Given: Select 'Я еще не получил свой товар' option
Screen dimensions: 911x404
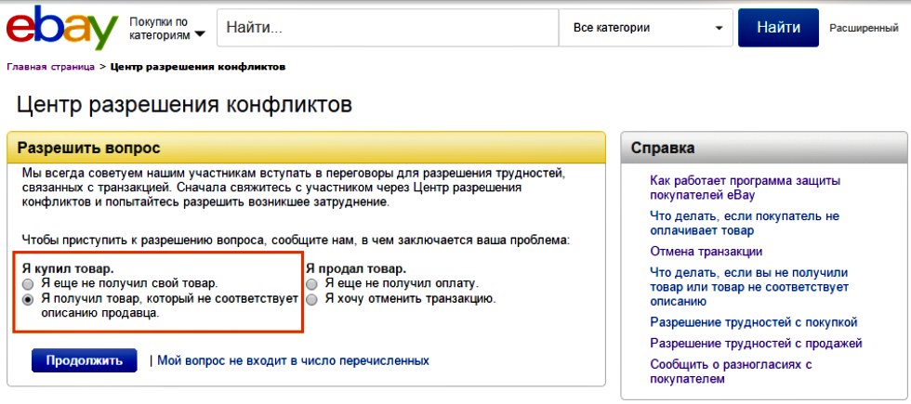Looking at the screenshot, I should [x=27, y=284].
